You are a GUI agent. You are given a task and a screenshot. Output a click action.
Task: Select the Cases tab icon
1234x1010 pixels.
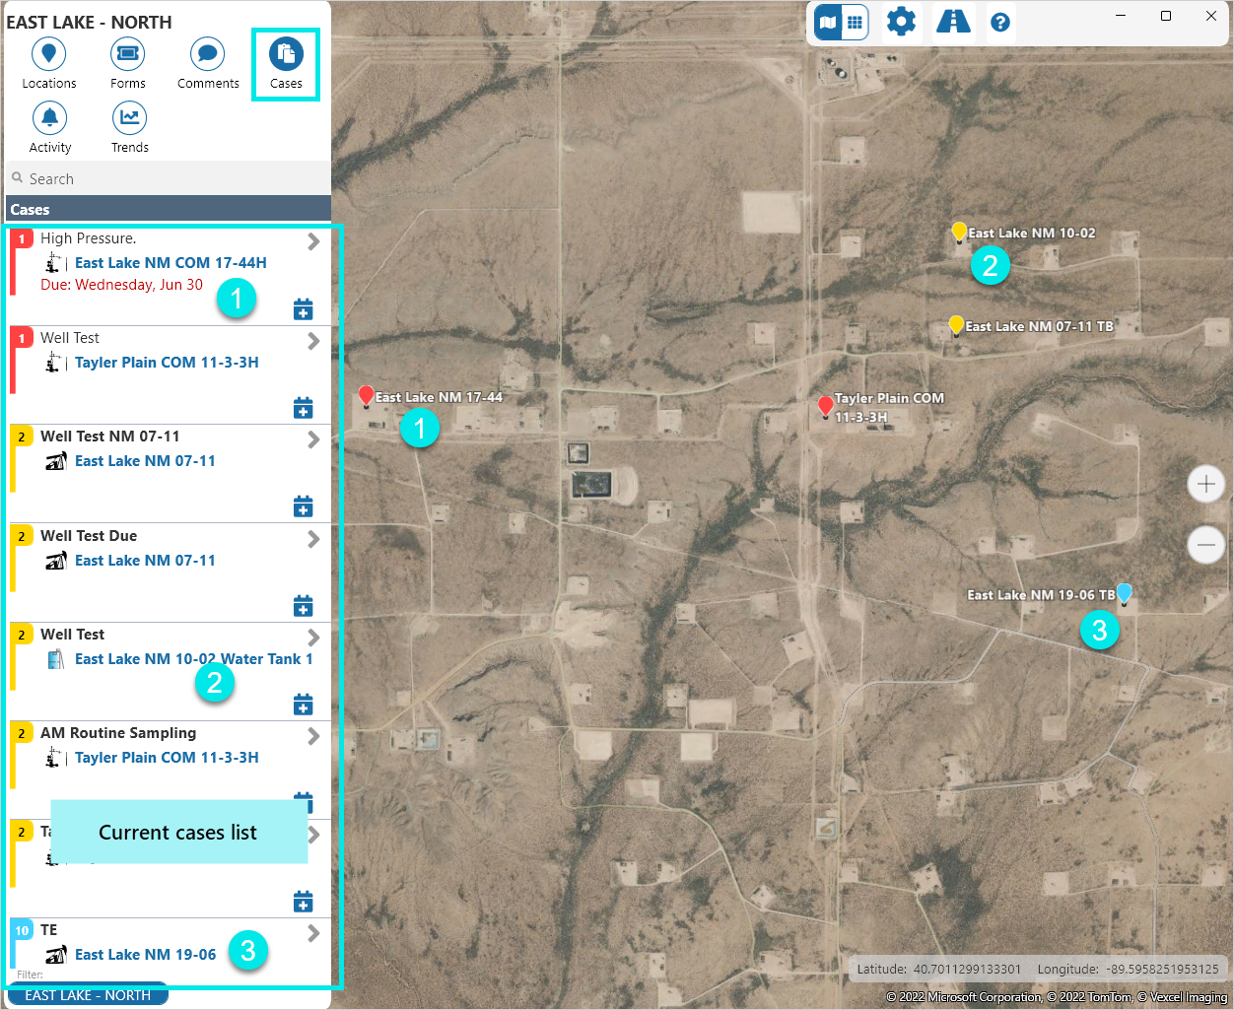[x=286, y=54]
